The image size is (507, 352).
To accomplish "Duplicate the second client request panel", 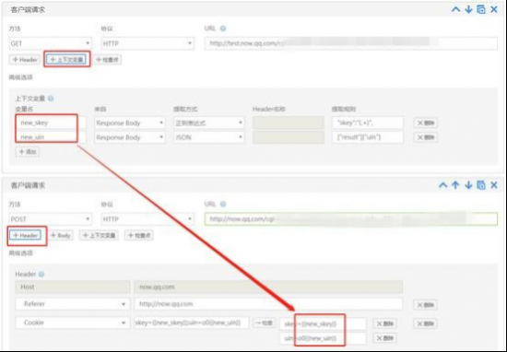I will [x=481, y=185].
